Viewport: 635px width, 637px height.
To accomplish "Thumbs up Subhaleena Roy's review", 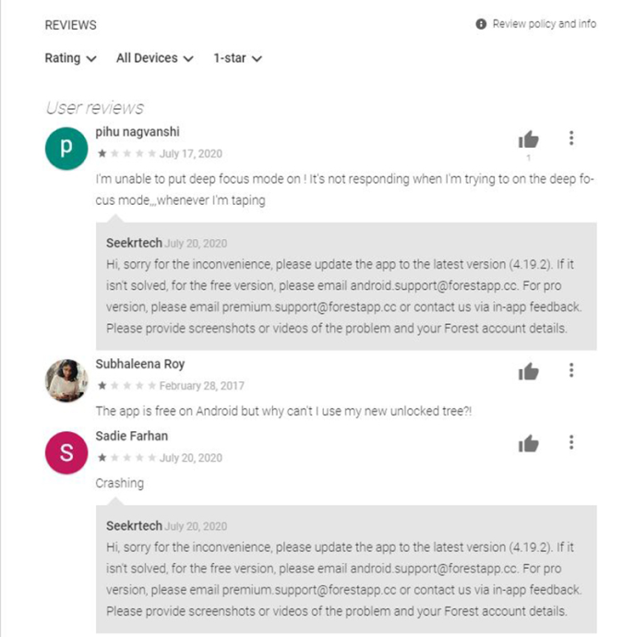I will click(x=528, y=371).
